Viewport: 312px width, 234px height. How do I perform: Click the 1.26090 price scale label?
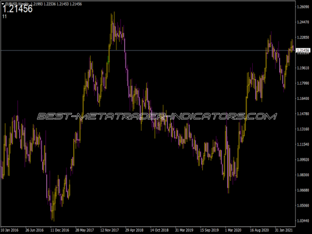tap(303, 7)
